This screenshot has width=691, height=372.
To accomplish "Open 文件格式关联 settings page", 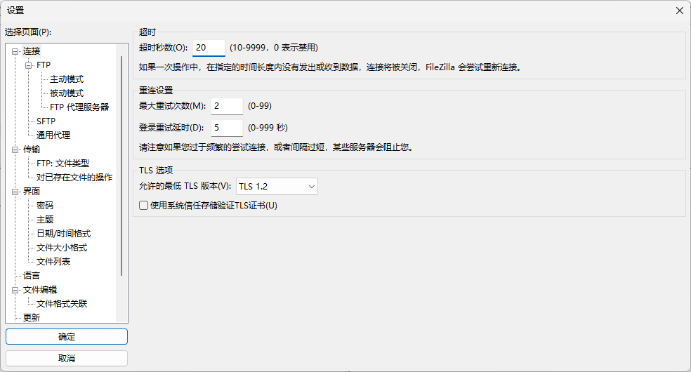I will (x=62, y=304).
